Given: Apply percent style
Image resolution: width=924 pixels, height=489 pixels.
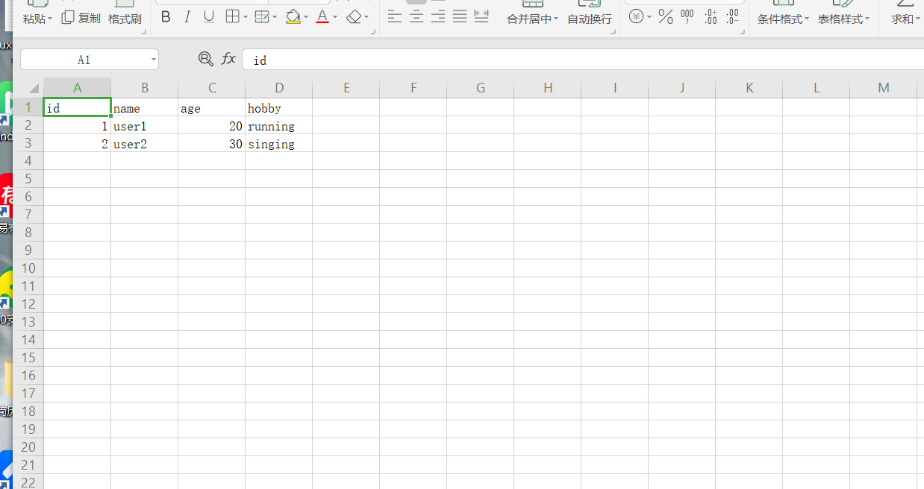Looking at the screenshot, I should (666, 16).
